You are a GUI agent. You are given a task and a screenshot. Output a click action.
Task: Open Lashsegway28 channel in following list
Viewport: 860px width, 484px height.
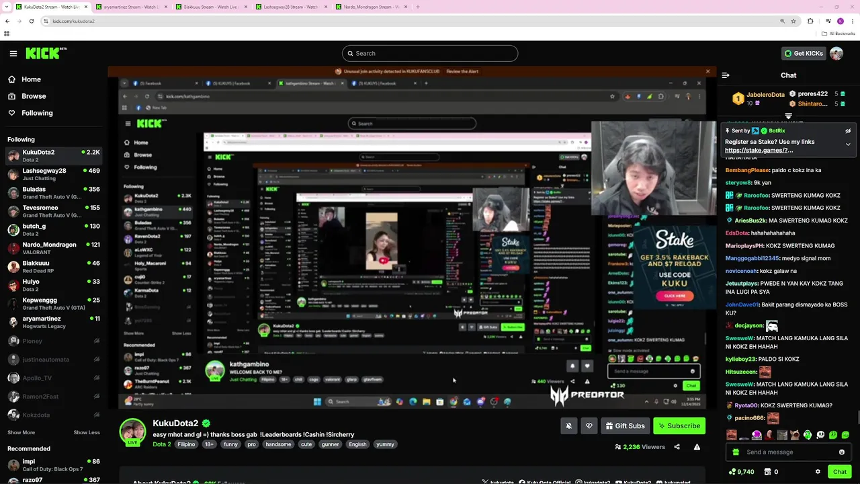(54, 174)
